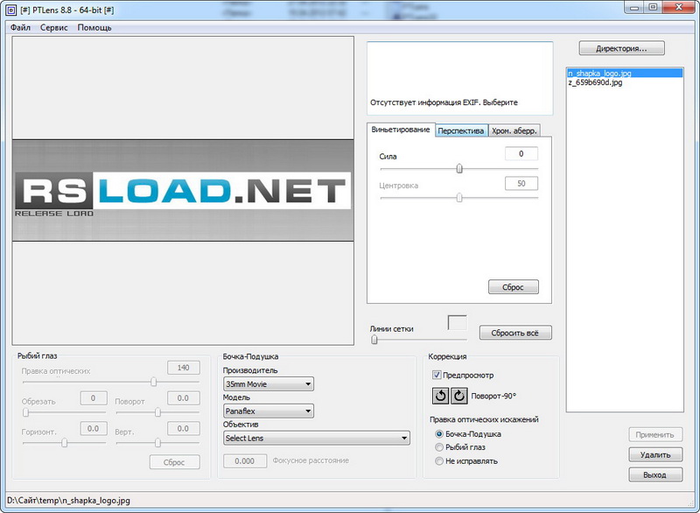Viewport: 700px width, 513px height.
Task: Click the Выход button
Action: tap(655, 475)
